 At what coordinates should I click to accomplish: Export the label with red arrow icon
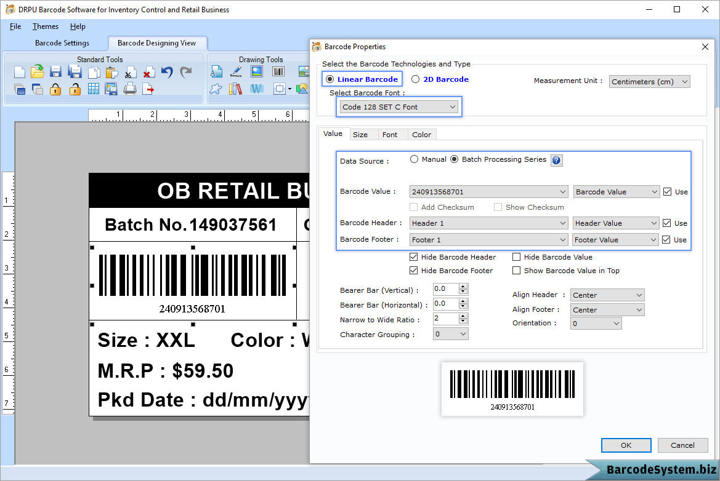[x=148, y=89]
